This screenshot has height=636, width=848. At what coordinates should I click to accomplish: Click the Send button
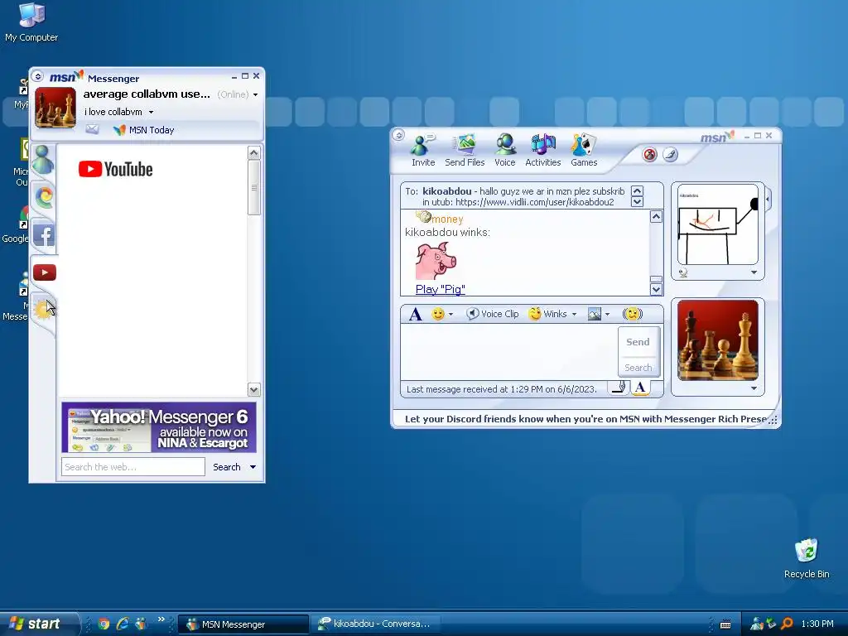[638, 342]
